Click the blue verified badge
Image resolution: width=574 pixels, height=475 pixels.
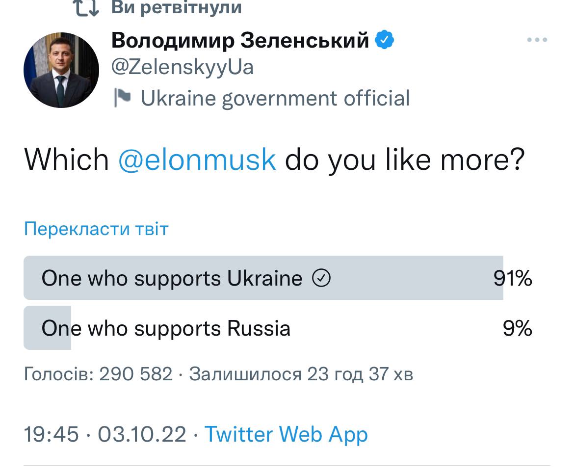tap(385, 40)
